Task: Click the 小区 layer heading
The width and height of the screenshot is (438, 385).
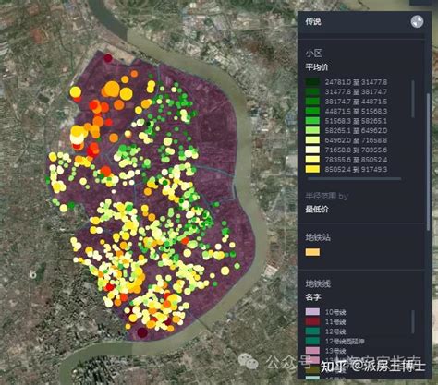Action: point(313,54)
